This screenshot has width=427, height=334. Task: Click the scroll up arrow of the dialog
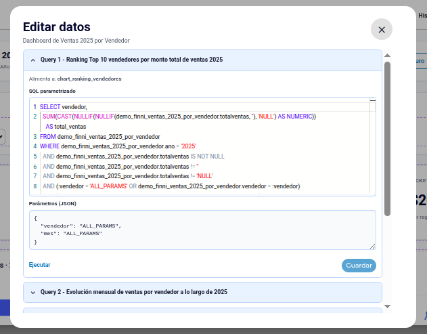coord(387,56)
